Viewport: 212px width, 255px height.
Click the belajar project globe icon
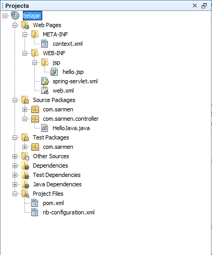pyautogui.click(x=15, y=16)
